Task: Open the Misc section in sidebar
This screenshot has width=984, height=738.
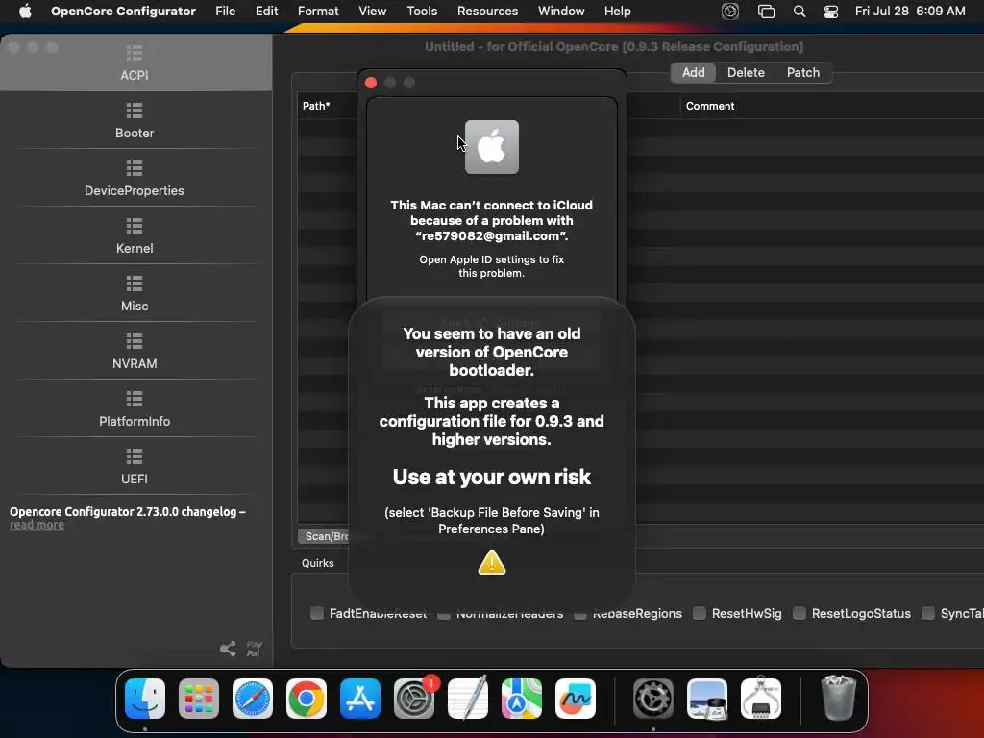Action: point(135,294)
